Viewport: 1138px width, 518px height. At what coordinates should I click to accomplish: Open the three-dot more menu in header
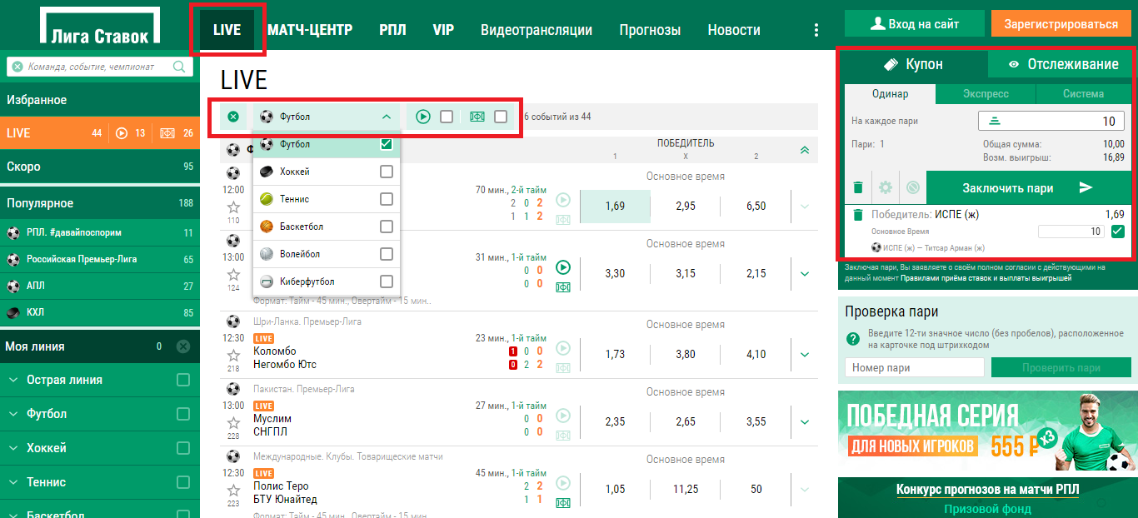click(x=816, y=30)
